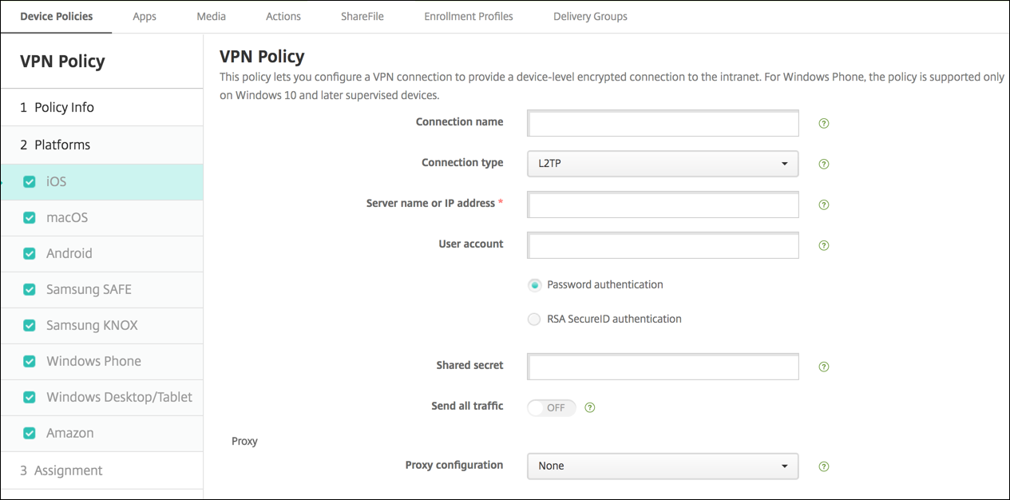
Task: Open the Delivery Groups tab
Action: 590,16
